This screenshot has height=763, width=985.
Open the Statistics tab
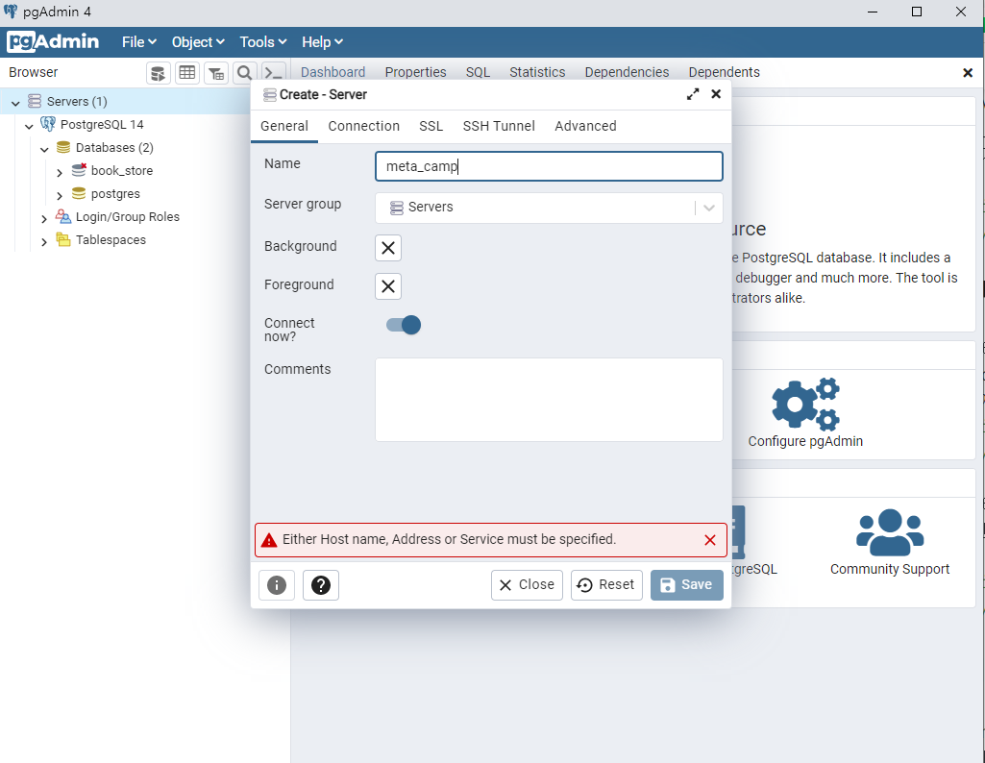[x=537, y=72]
